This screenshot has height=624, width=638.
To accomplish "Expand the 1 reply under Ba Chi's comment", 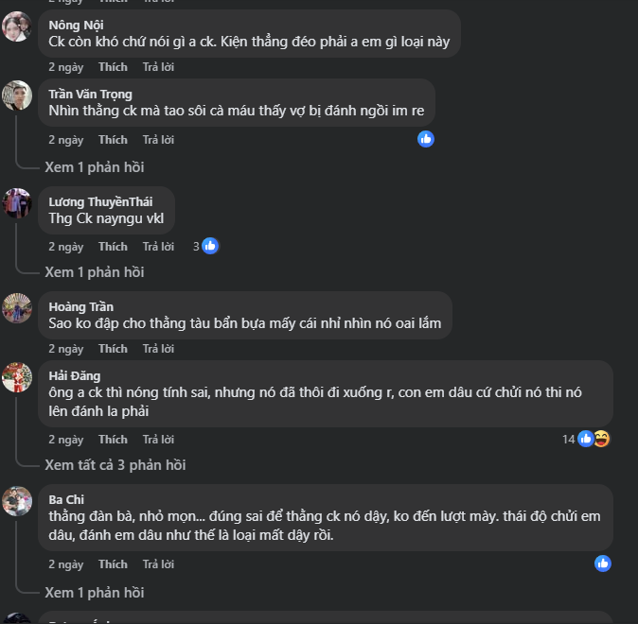I will pyautogui.click(x=95, y=593).
